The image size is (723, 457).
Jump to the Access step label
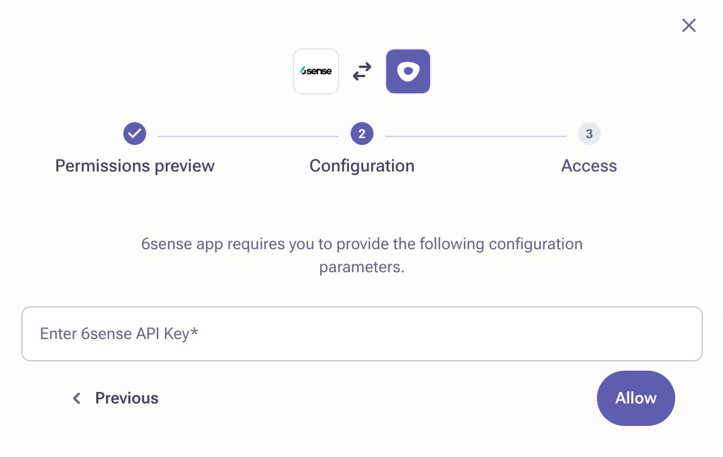pyautogui.click(x=589, y=166)
